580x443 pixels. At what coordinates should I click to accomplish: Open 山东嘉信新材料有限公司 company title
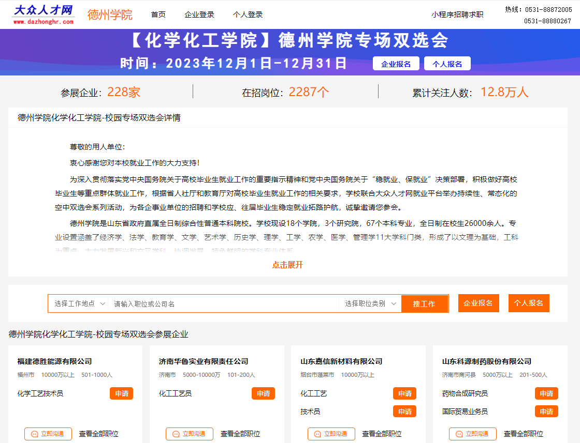coord(341,361)
